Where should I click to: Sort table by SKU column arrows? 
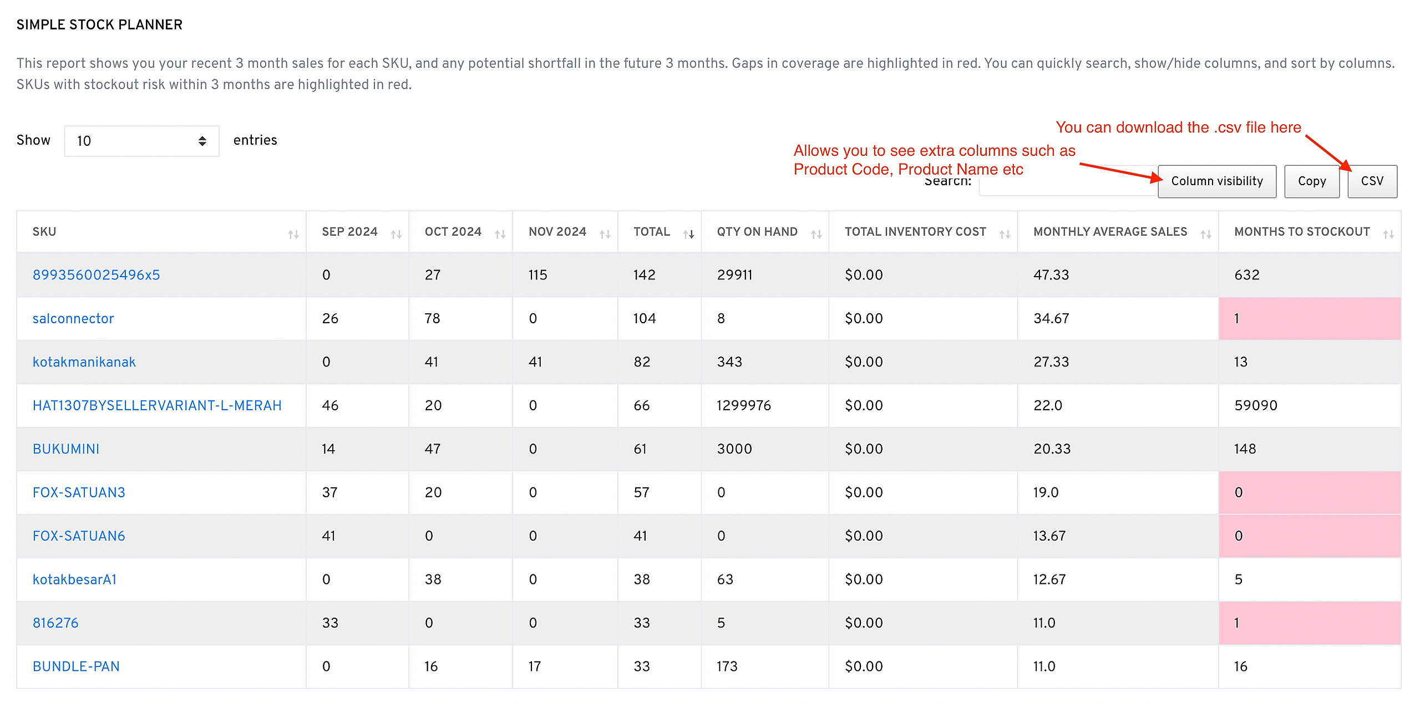tap(293, 235)
